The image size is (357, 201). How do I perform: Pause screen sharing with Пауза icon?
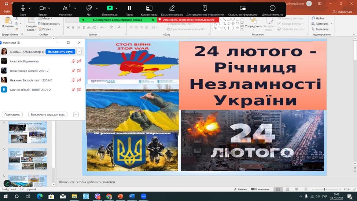(x=129, y=8)
